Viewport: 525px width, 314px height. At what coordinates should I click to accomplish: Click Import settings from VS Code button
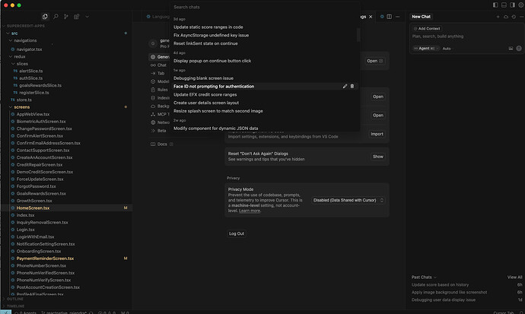(377, 134)
